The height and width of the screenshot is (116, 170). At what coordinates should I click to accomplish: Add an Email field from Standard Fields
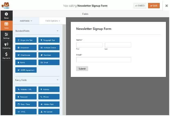point(49,62)
